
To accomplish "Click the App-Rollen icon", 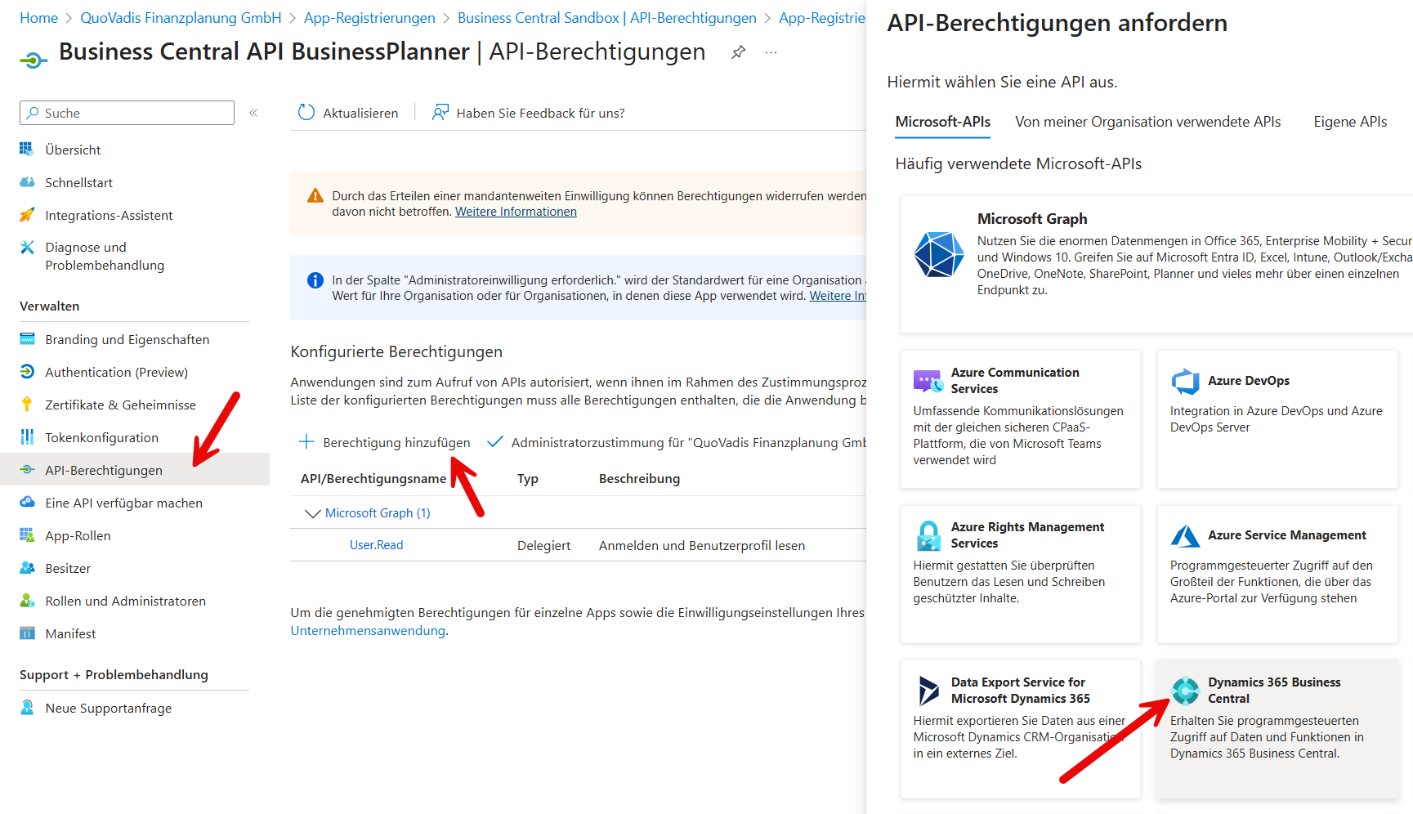I will pyautogui.click(x=27, y=535).
